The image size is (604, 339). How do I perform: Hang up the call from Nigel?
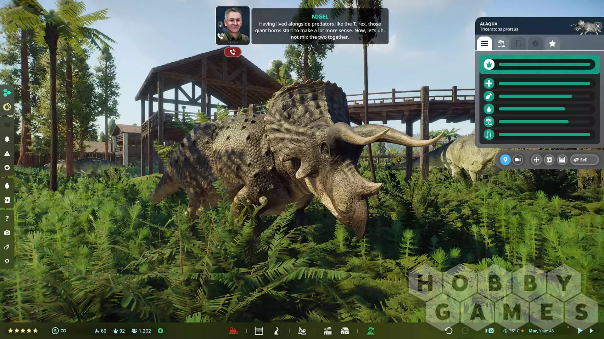pos(232,52)
